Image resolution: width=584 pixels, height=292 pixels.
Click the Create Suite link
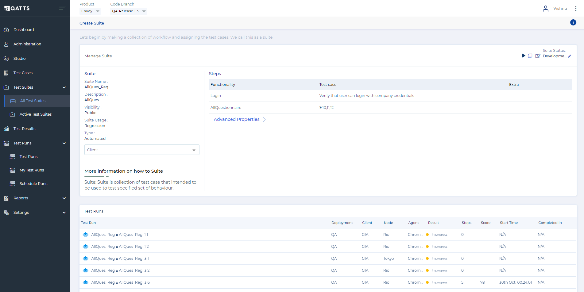click(91, 23)
